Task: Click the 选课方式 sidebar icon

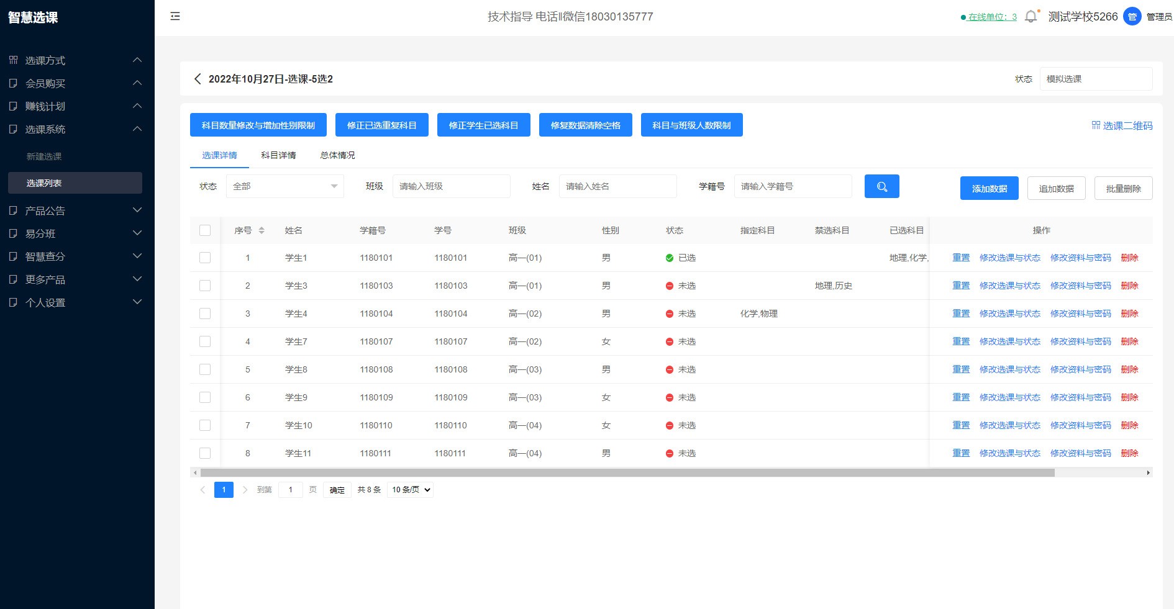Action: click(x=13, y=60)
